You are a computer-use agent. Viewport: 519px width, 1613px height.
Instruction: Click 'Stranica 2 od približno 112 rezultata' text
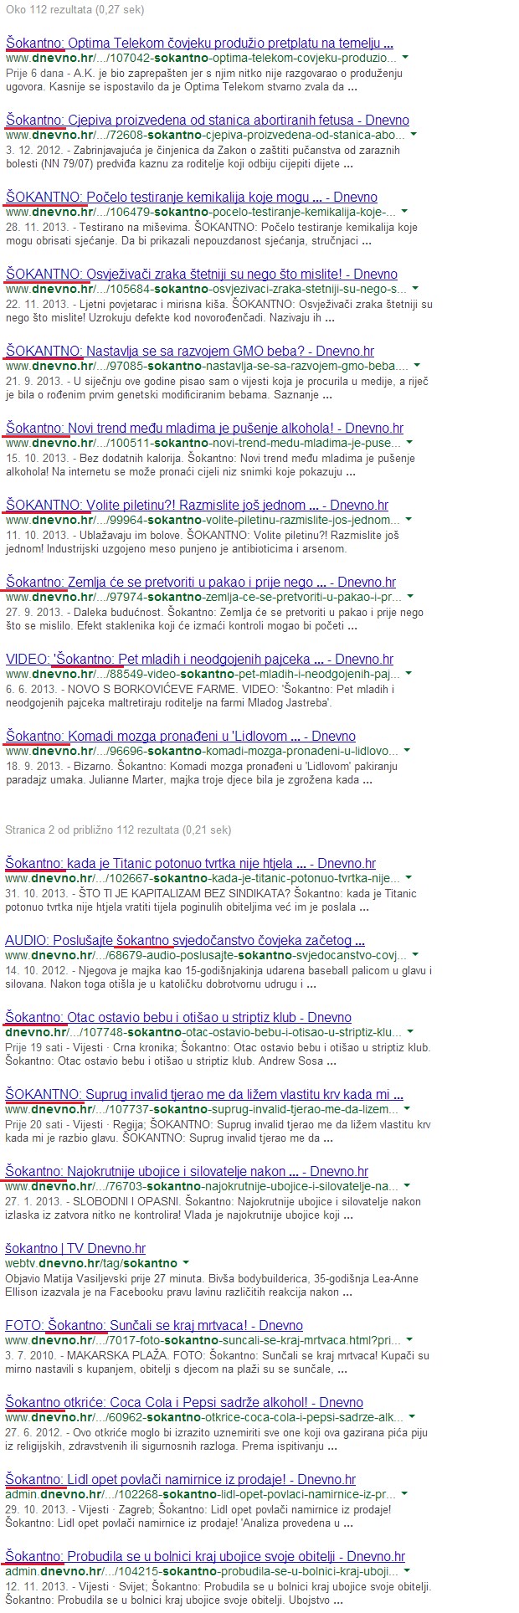click(x=116, y=830)
